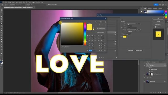Click the trash icon in Layer Style dialog
Screen dimensions: 168x95
(x=116, y=58)
